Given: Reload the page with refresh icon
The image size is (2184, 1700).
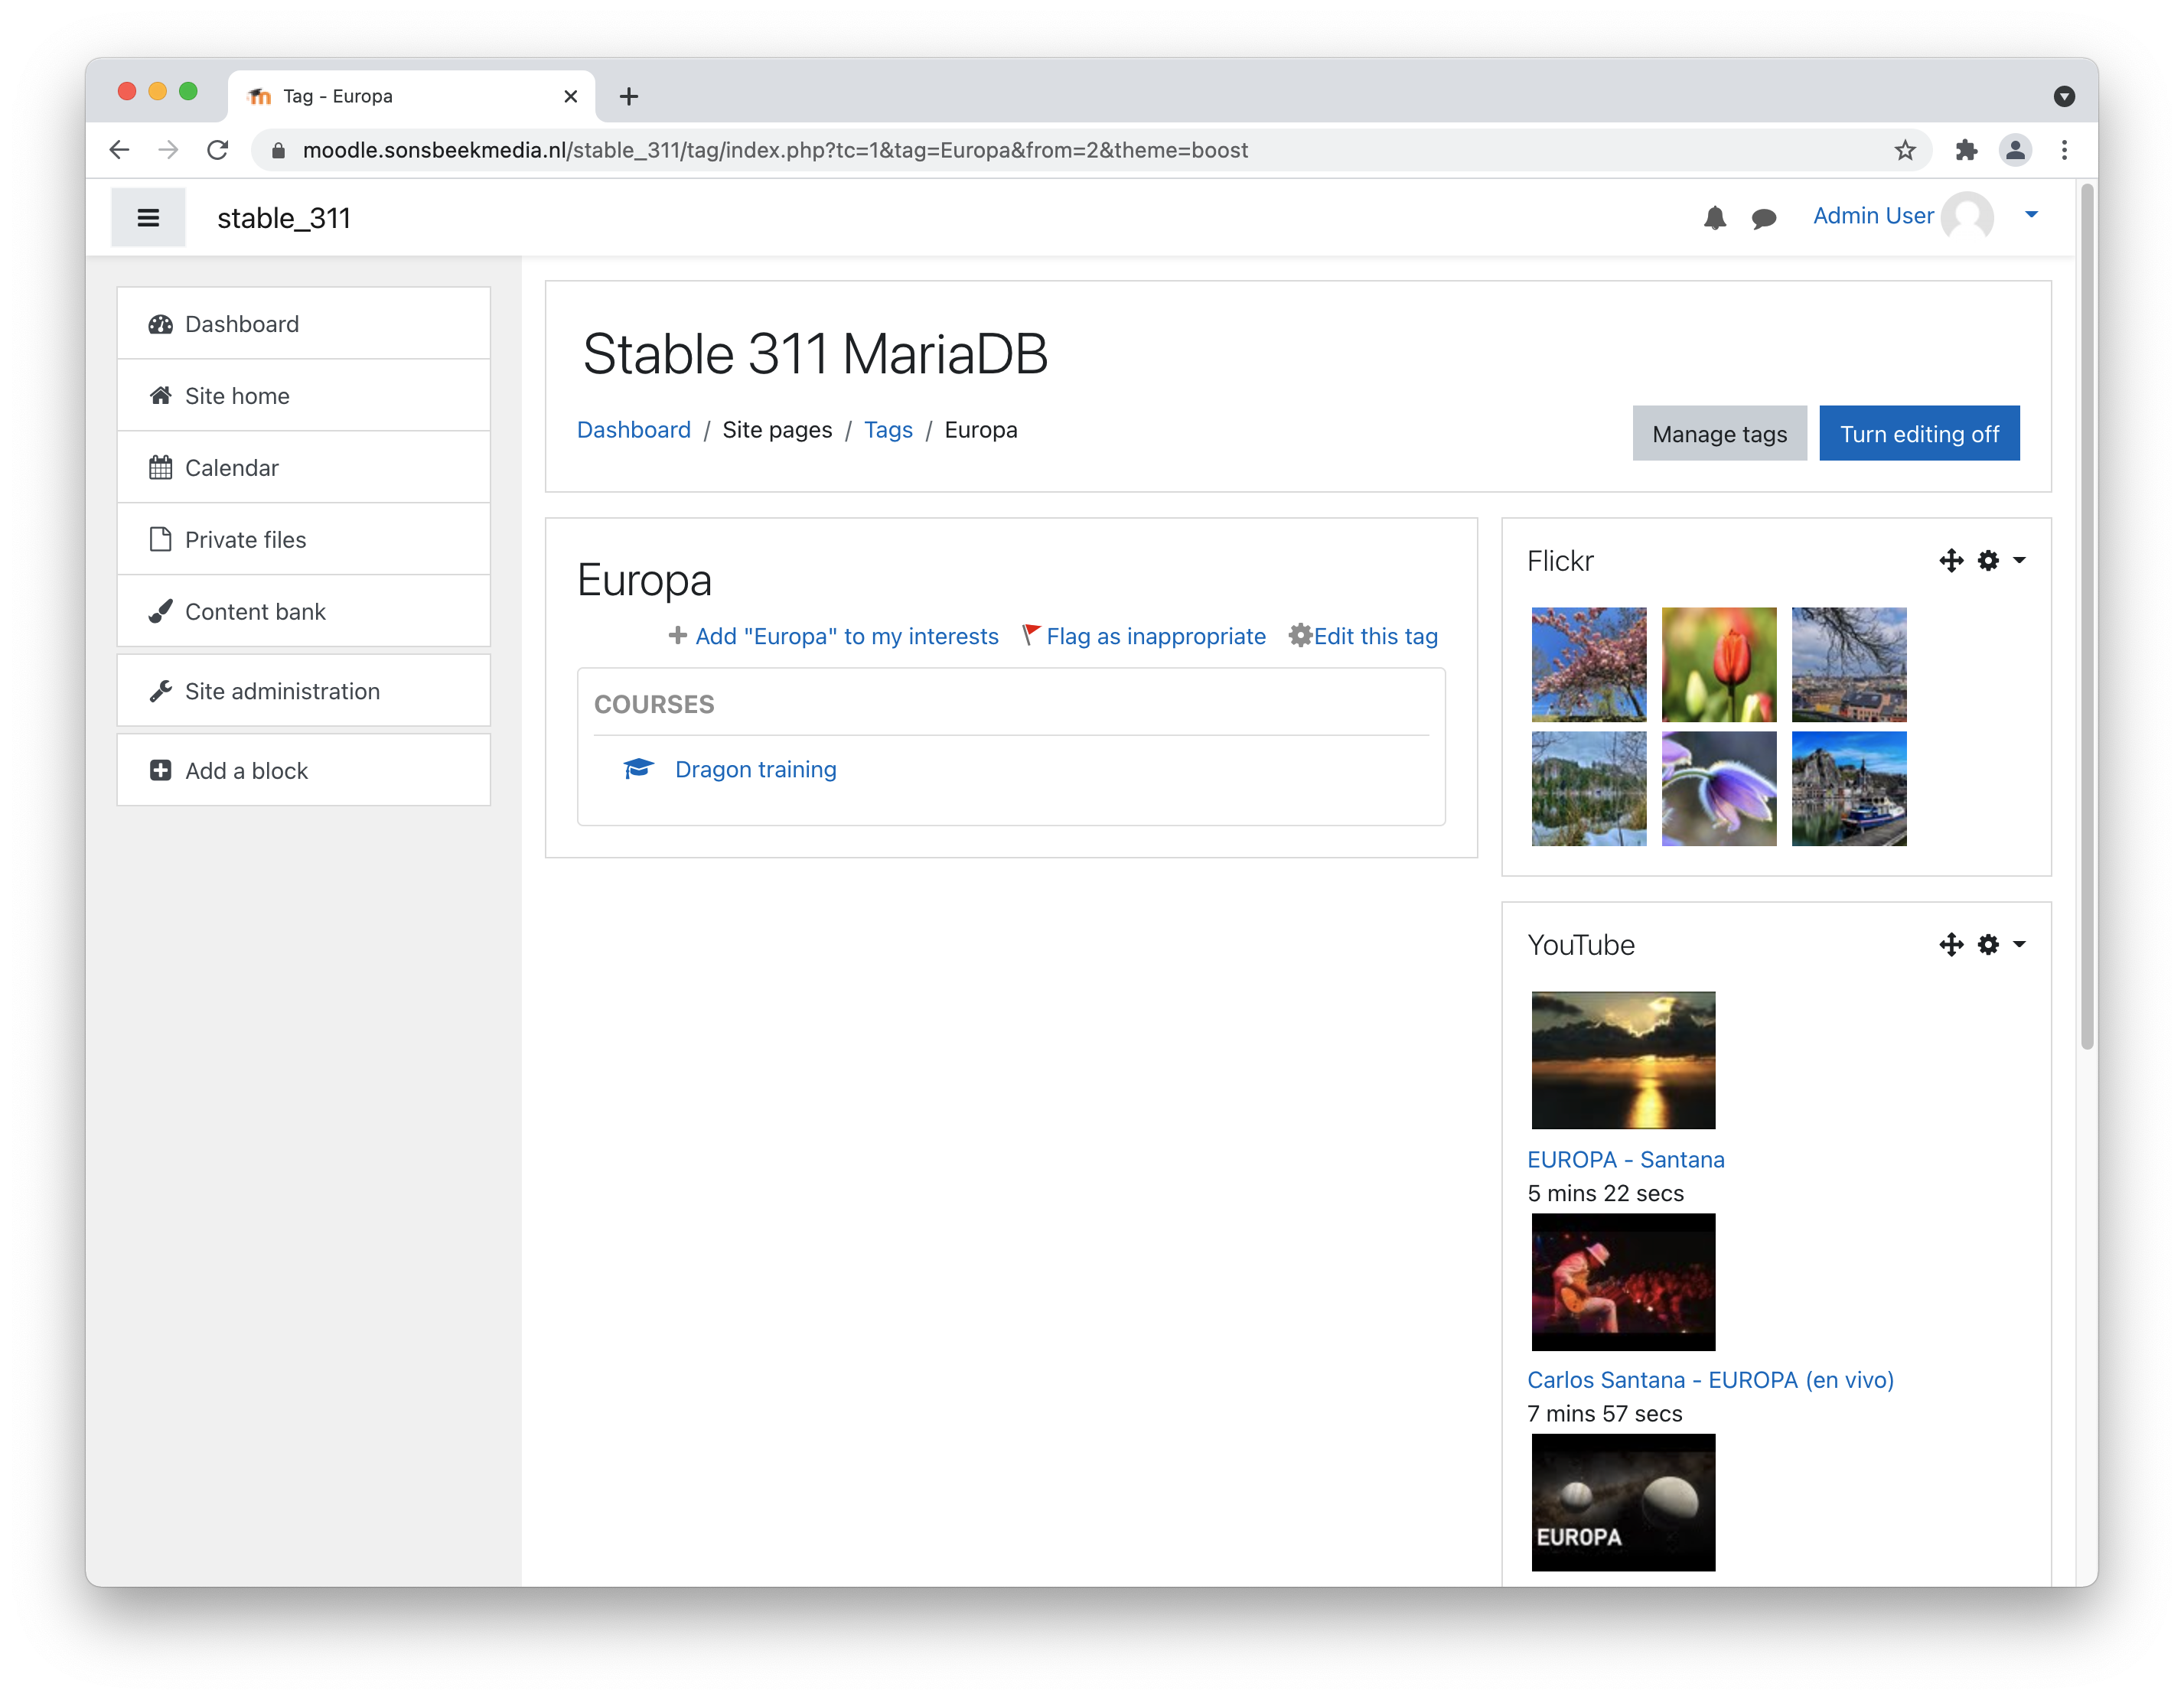Looking at the screenshot, I should [x=217, y=150].
